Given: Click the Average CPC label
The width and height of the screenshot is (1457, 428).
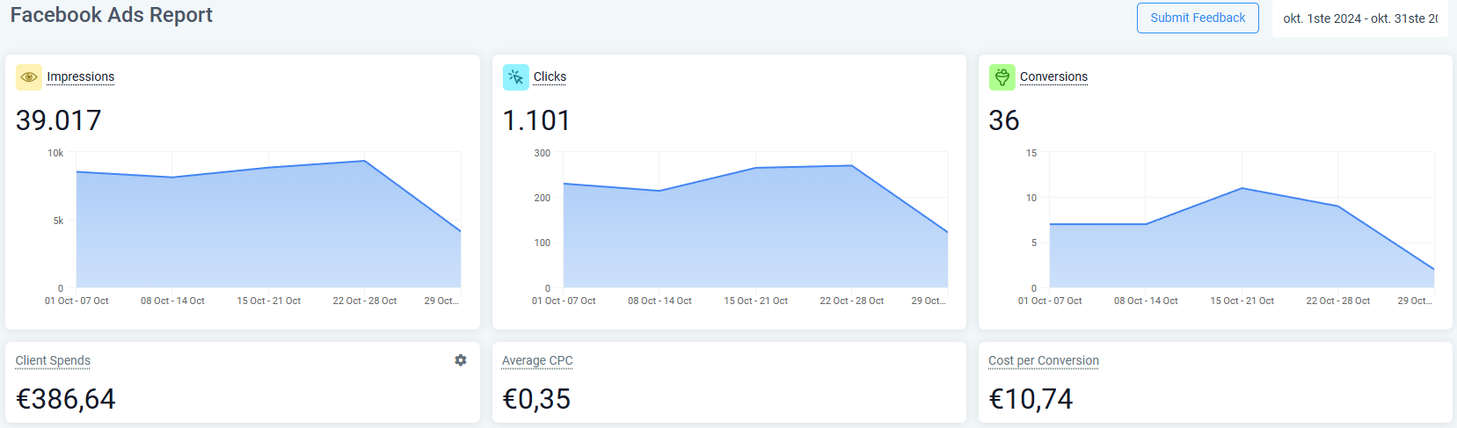Looking at the screenshot, I should 537,360.
